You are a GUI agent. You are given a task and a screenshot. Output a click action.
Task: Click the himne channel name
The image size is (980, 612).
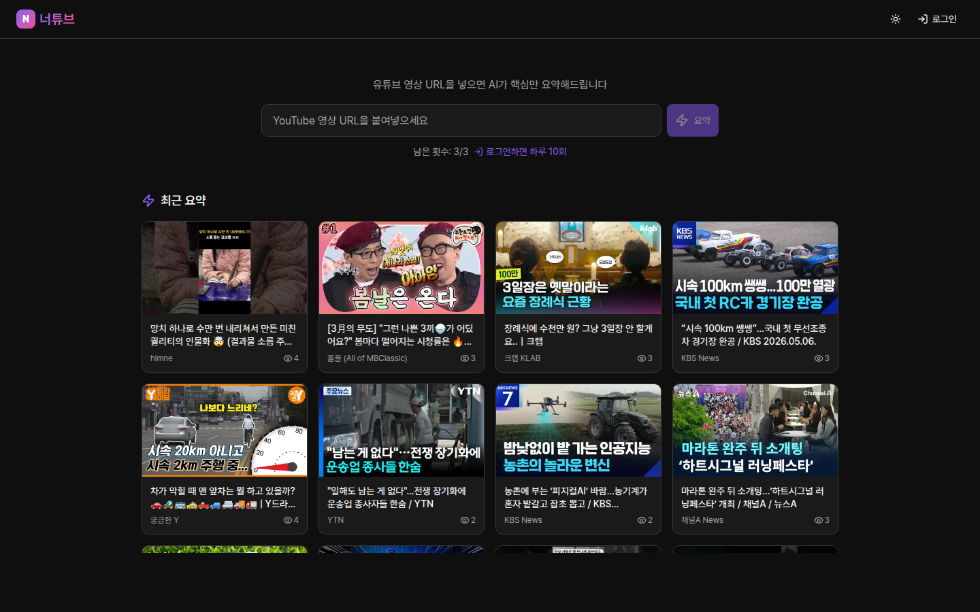point(161,358)
